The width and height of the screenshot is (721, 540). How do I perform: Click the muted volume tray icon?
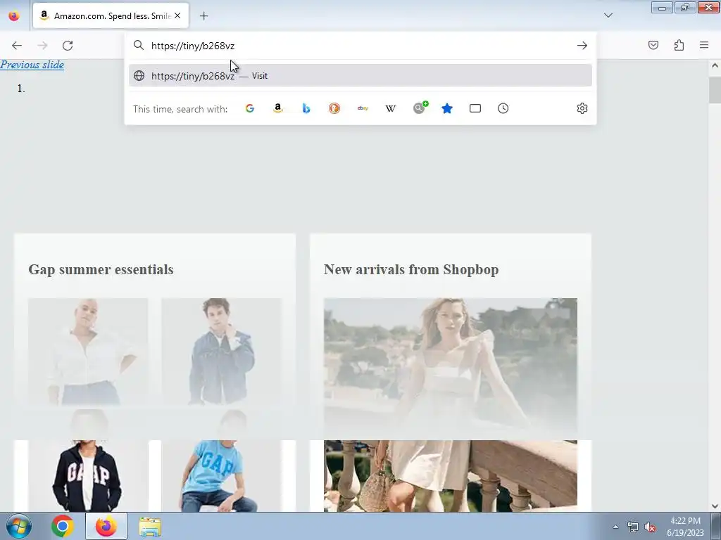tap(650, 527)
